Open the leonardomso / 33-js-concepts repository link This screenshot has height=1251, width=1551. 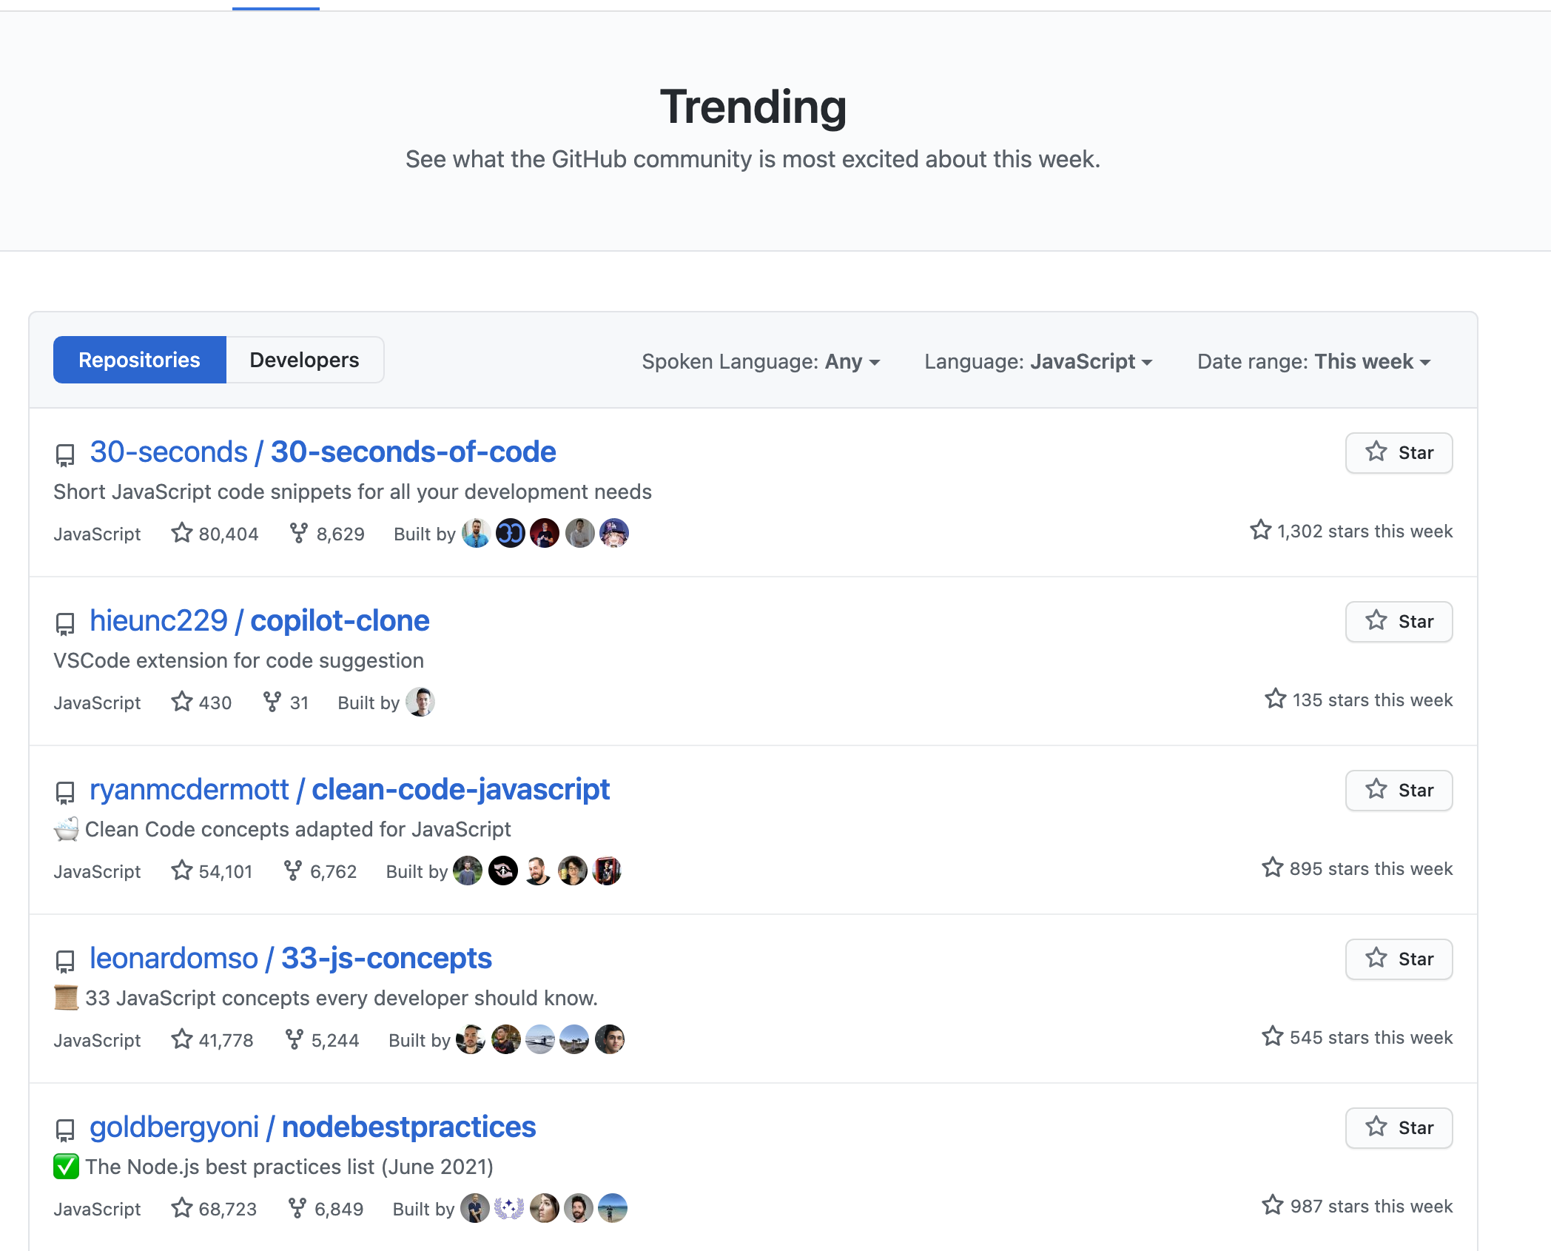290,958
